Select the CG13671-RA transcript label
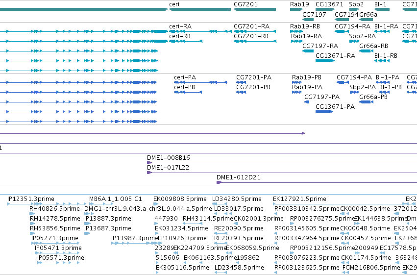The image size is (417, 275). (x=335, y=55)
